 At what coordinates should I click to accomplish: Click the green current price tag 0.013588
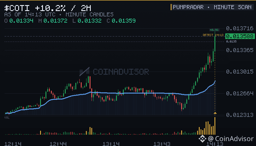(240, 36)
